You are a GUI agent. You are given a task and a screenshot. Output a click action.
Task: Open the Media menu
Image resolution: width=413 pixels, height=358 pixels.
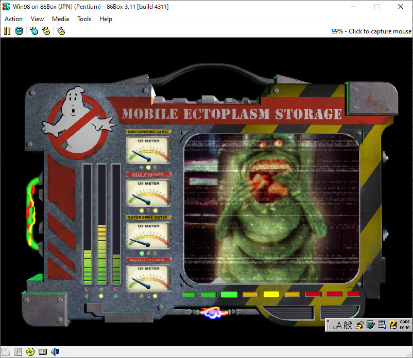tap(60, 19)
